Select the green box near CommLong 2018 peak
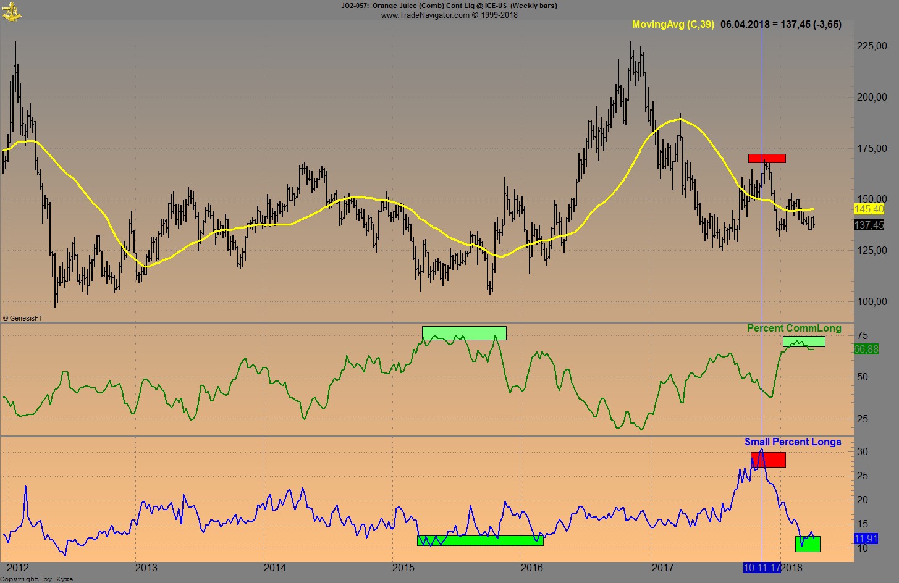899x583 pixels. click(x=804, y=342)
